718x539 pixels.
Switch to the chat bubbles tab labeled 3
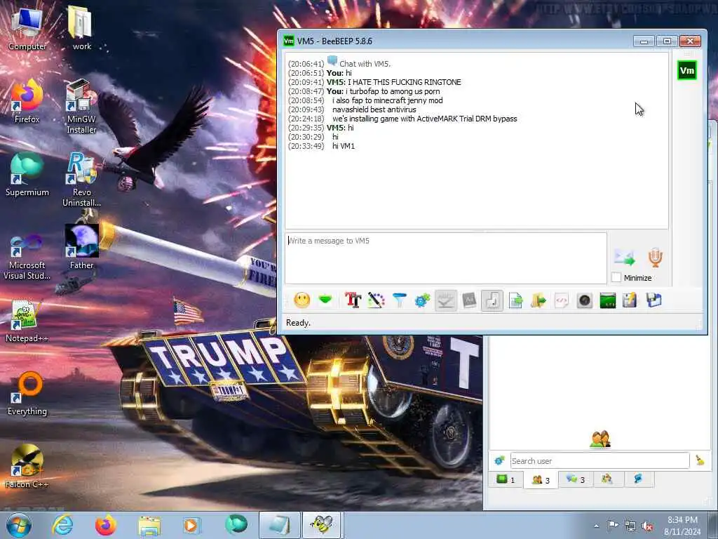576,479
